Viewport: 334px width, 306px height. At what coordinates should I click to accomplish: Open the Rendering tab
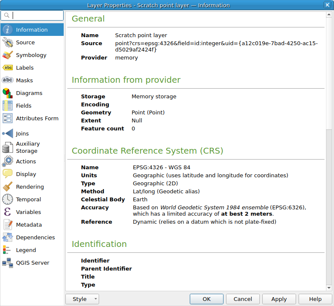click(30, 187)
